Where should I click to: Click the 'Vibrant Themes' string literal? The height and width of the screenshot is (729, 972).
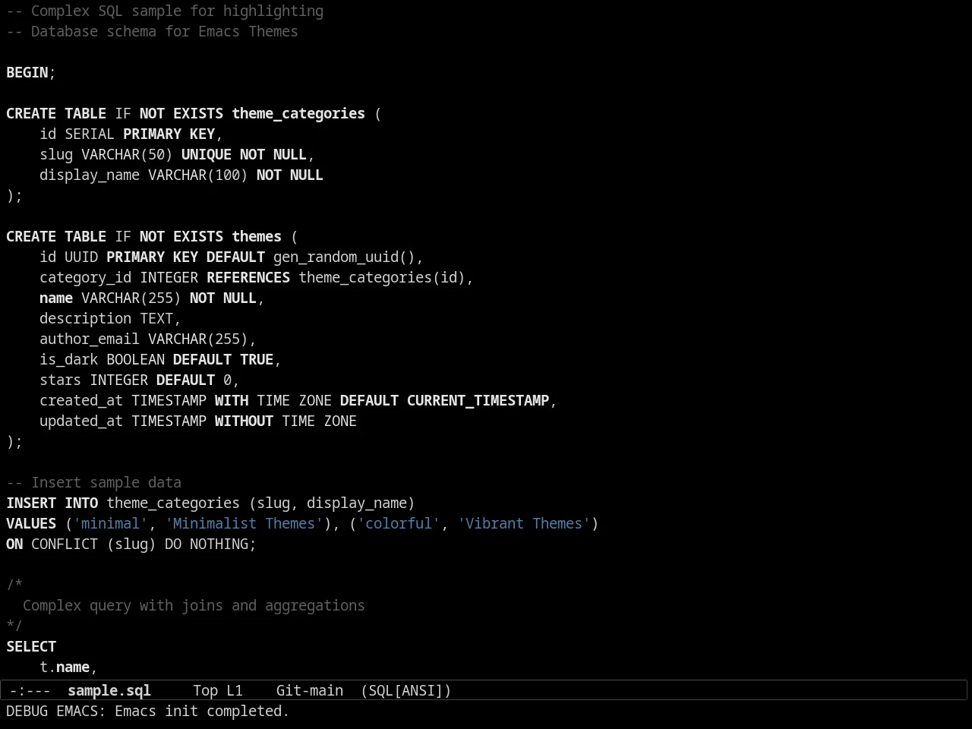[x=524, y=523]
